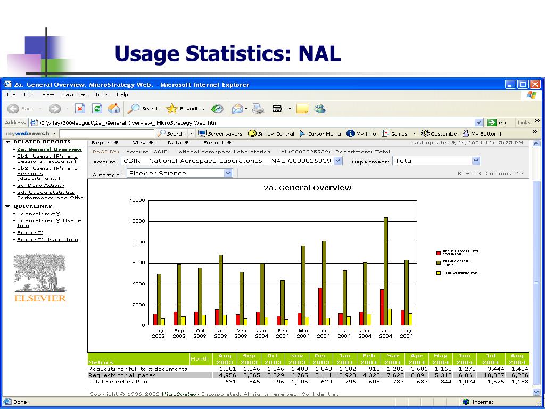This screenshot has width=545, height=409.
Task: Open the 2b2. Users, IP's and Sessions (departments) link
Action: (x=47, y=173)
